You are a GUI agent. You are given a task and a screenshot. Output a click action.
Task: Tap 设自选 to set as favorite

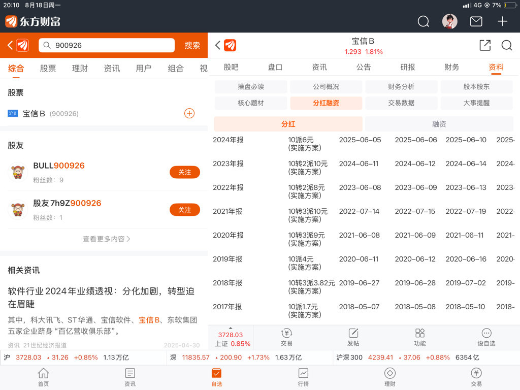[486, 337]
